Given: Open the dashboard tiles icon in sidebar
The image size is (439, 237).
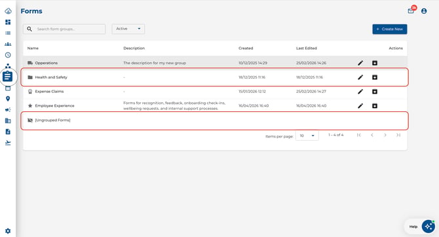Looking at the screenshot, I should point(8,22).
